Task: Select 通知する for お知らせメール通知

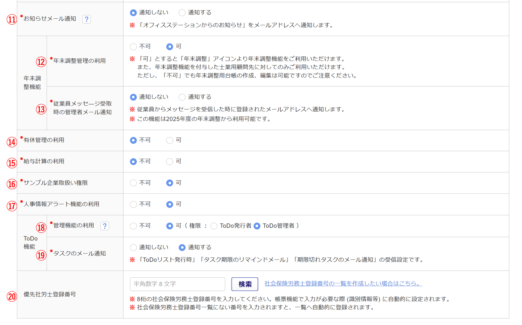Action: pos(182,13)
